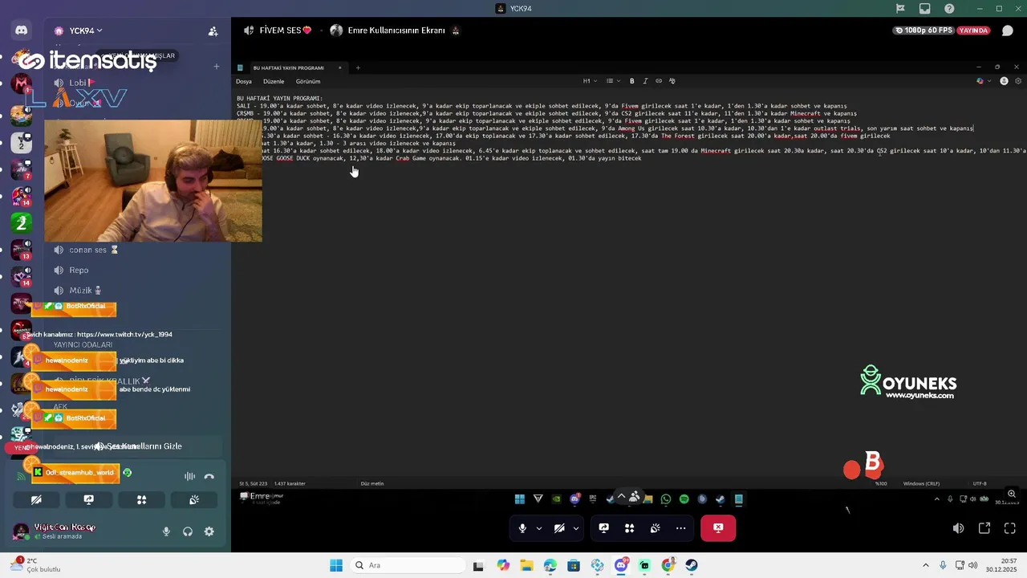This screenshot has height=578, width=1027.
Task: Open user settings gear
Action: click(209, 531)
